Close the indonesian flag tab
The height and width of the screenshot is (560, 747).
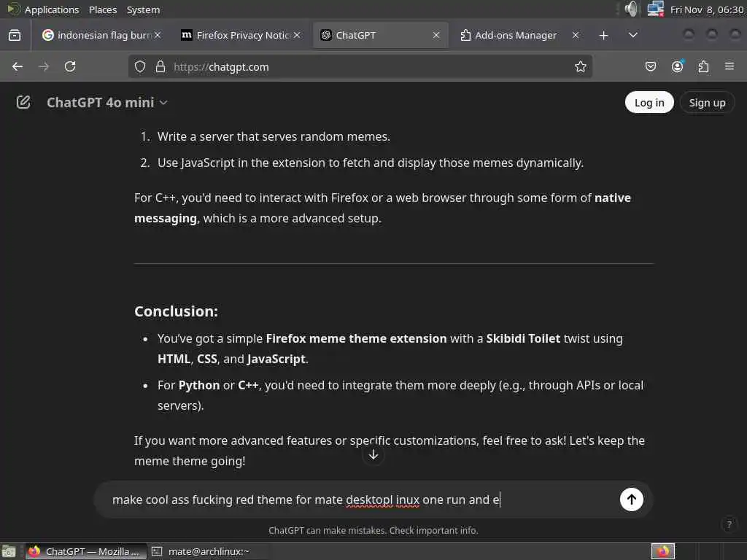point(158,35)
